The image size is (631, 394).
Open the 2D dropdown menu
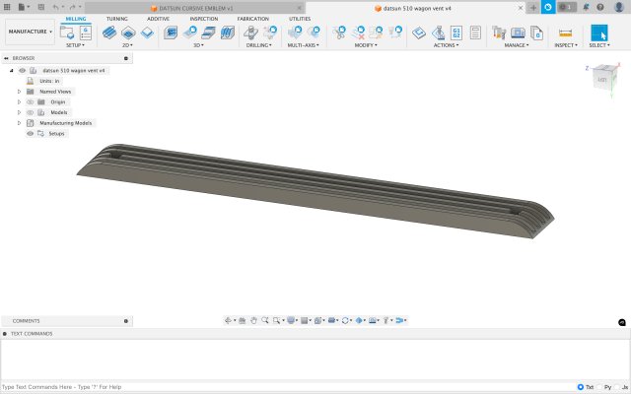pyautogui.click(x=127, y=45)
